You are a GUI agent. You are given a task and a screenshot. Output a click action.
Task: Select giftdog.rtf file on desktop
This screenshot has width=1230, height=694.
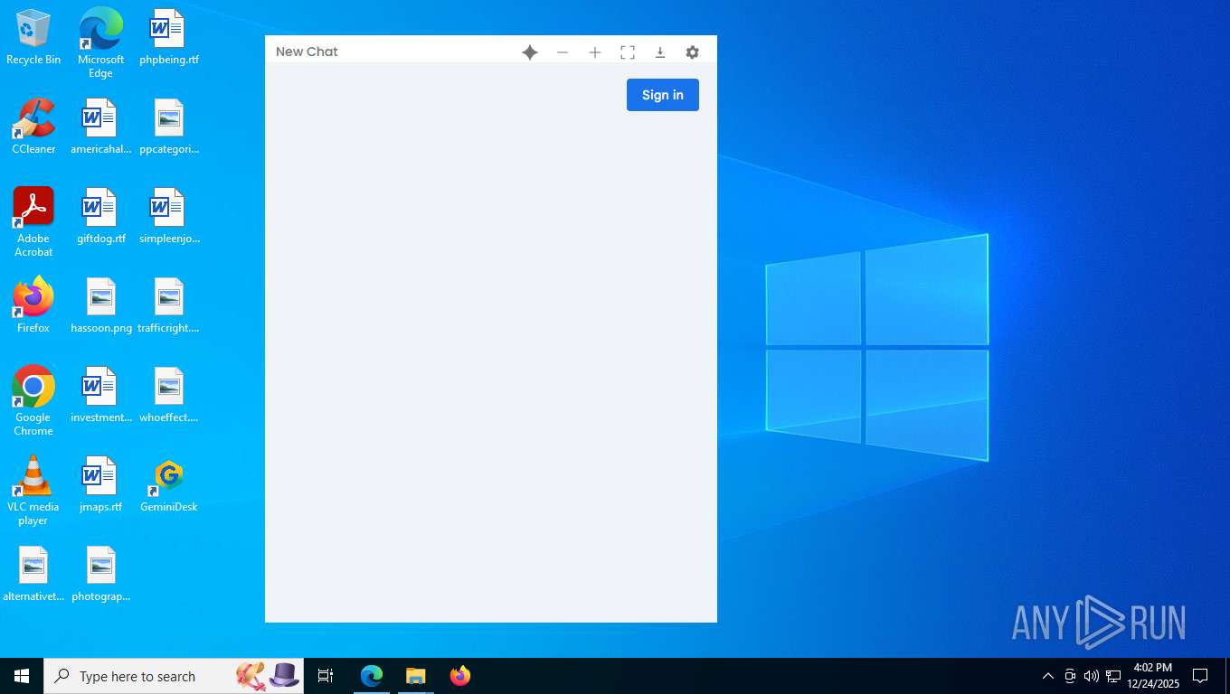tap(100, 217)
